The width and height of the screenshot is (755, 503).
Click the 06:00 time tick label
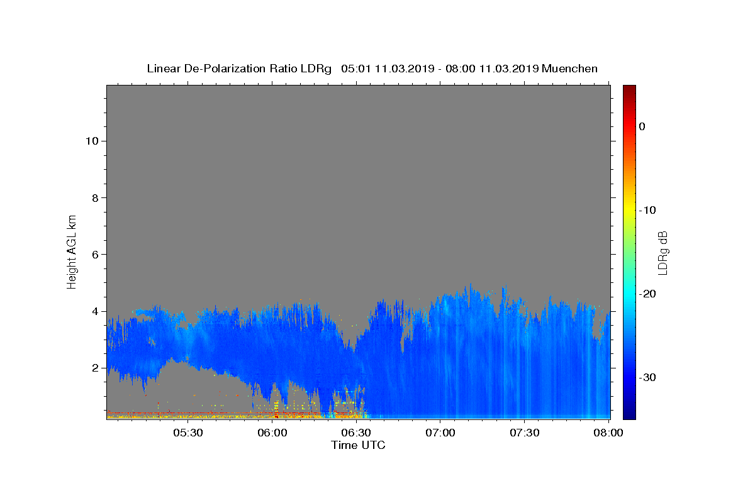coord(272,433)
